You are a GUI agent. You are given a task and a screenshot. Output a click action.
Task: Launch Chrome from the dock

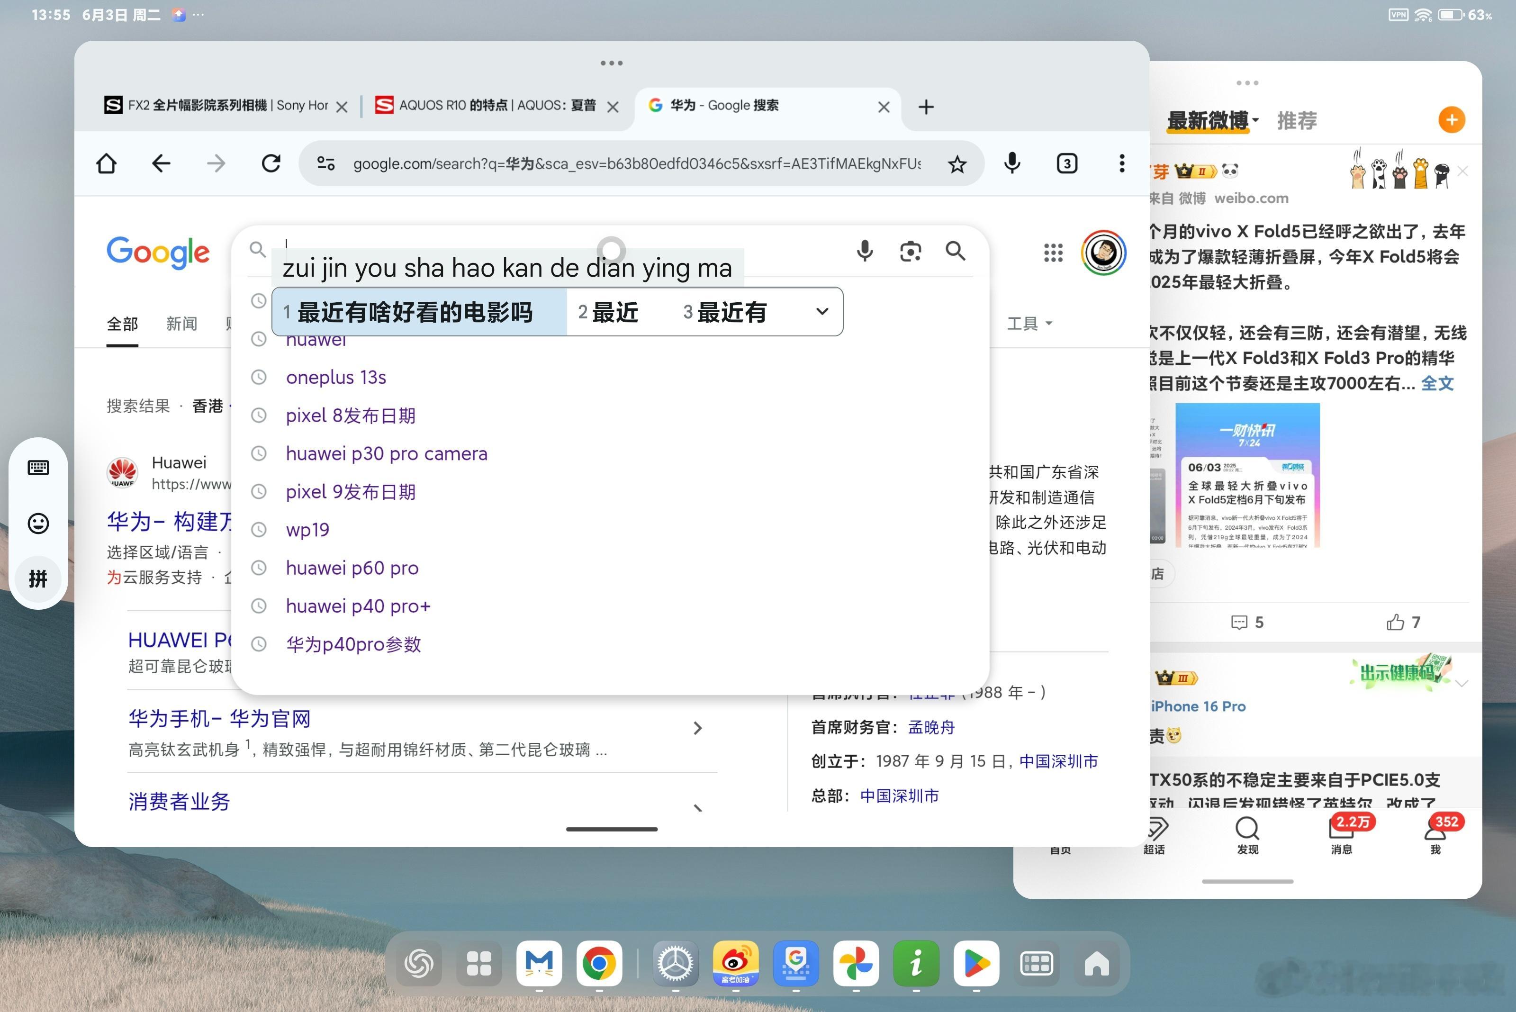tap(599, 963)
